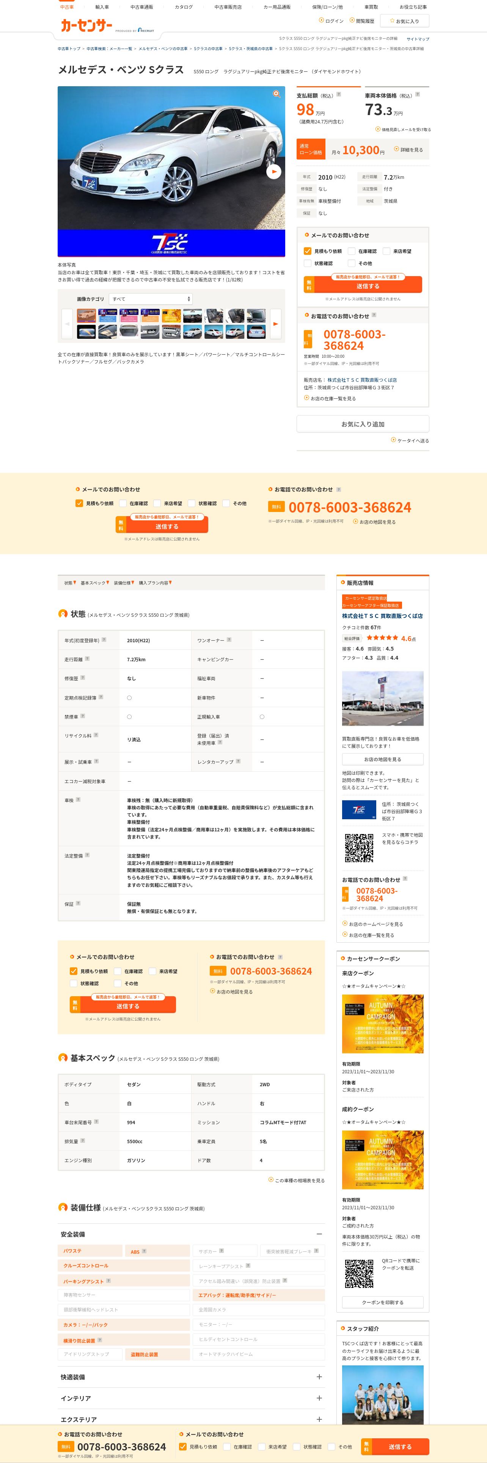
Task: Open help icon next to 禁煙車
Action: coord(83,716)
